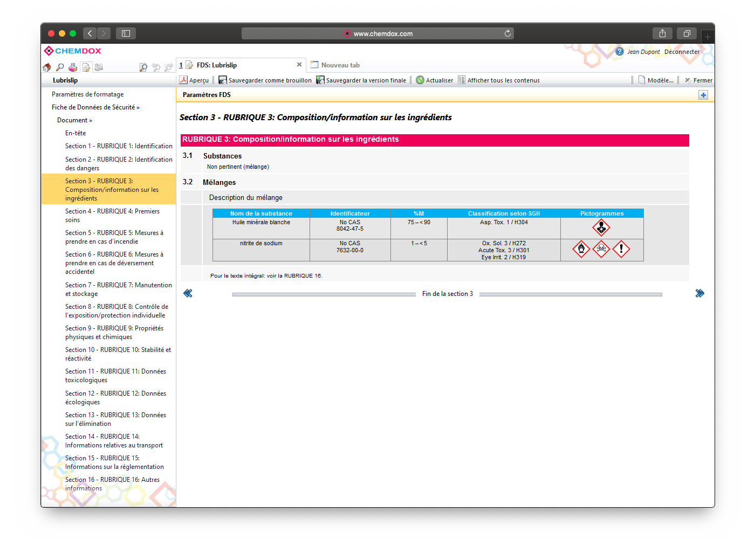Click the document search preview icon
The width and height of the screenshot is (755, 539).
(143, 67)
